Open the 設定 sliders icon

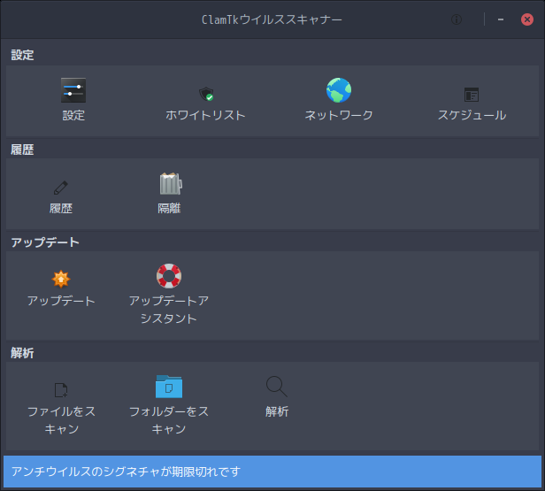click(x=73, y=90)
